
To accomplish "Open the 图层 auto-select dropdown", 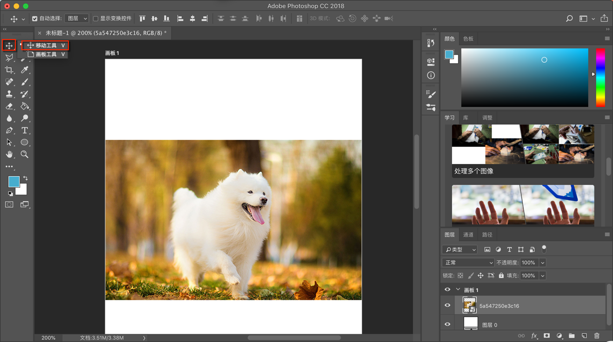I will (x=77, y=19).
